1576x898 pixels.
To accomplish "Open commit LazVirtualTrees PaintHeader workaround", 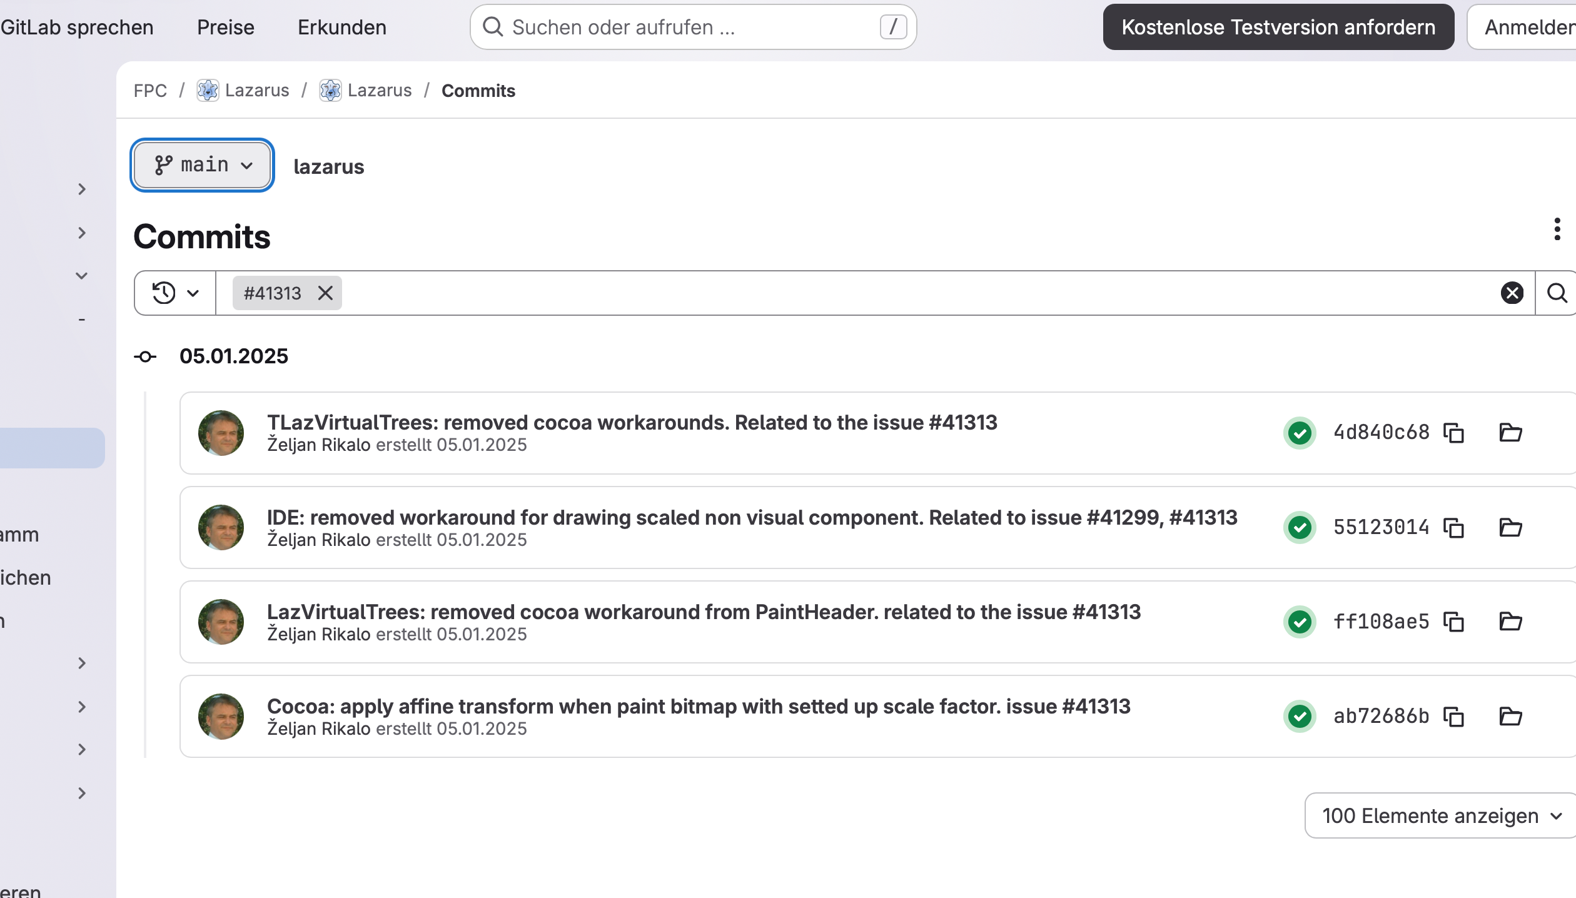I will point(704,612).
